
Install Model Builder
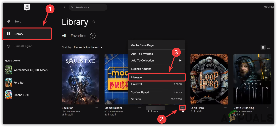click(x=110, y=114)
